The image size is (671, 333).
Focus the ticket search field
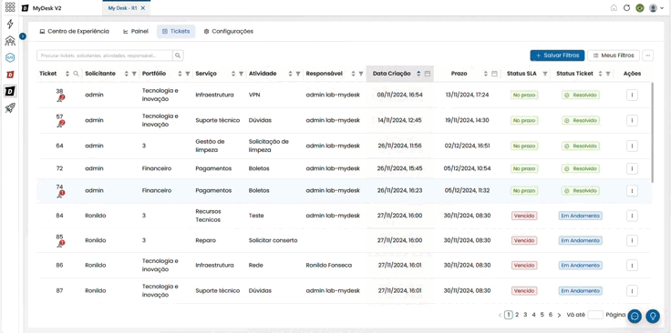point(105,55)
